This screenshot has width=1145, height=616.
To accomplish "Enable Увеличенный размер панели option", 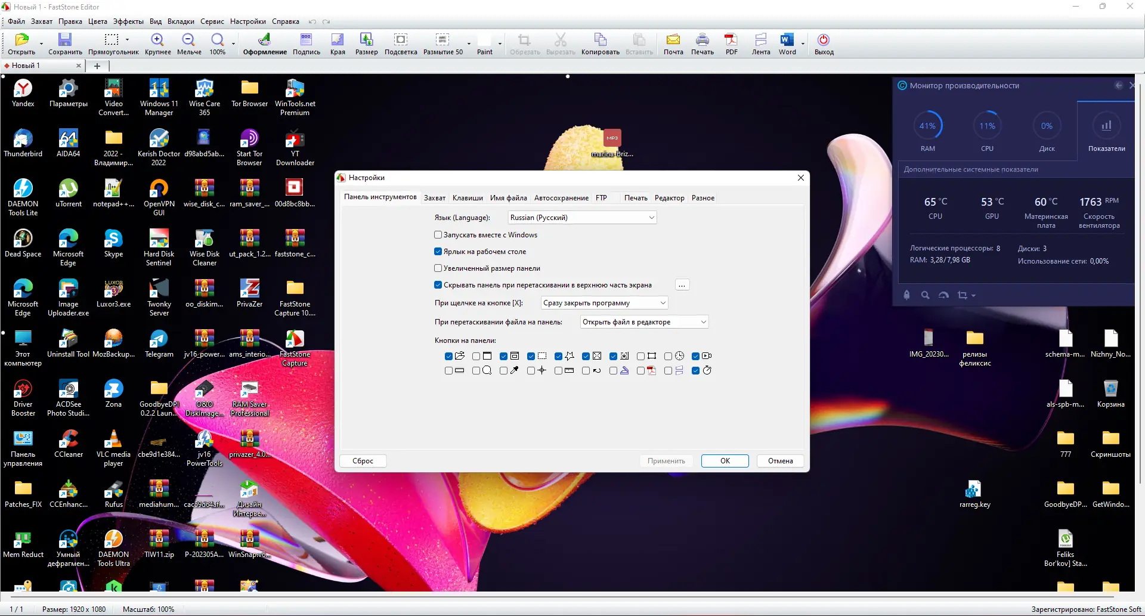I will click(x=438, y=268).
